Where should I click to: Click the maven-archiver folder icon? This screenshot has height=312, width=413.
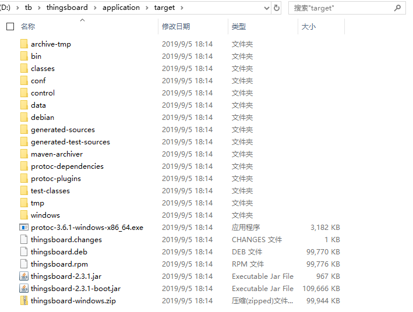point(24,154)
